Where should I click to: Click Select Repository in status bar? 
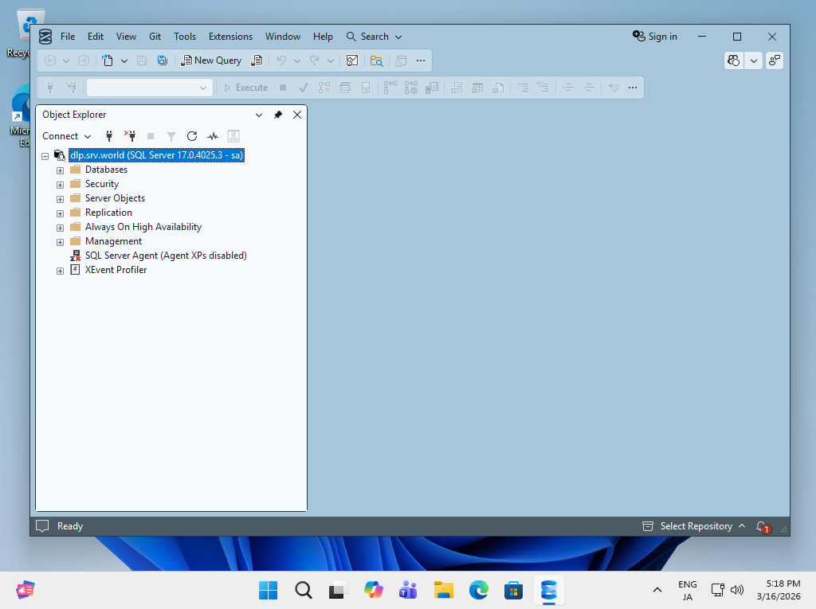(694, 526)
